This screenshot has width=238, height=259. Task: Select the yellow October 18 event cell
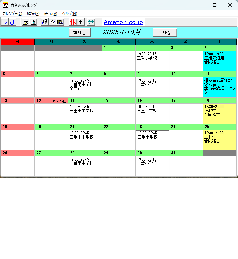coord(219,113)
